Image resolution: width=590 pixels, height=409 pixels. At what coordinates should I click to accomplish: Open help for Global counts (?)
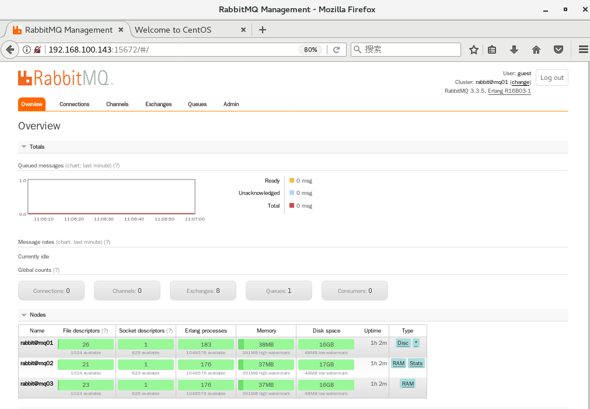(57, 270)
